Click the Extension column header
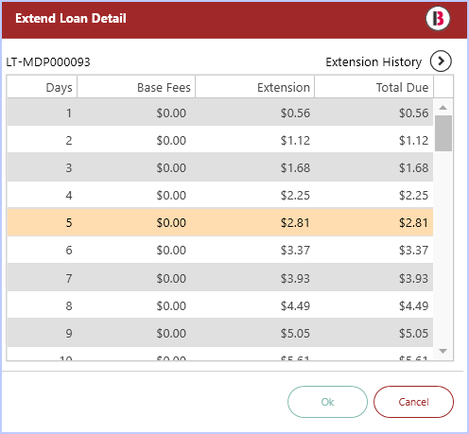469x434 pixels. pyautogui.click(x=255, y=87)
